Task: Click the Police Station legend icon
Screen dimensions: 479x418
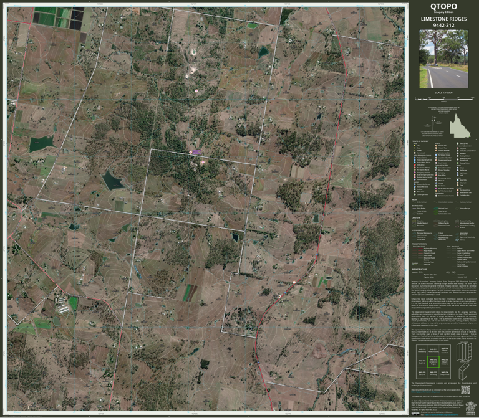Action: [x=415, y=158]
